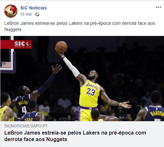Click the public globe privacy icon
Screen dimensions: 164x147
[x=37, y=14]
